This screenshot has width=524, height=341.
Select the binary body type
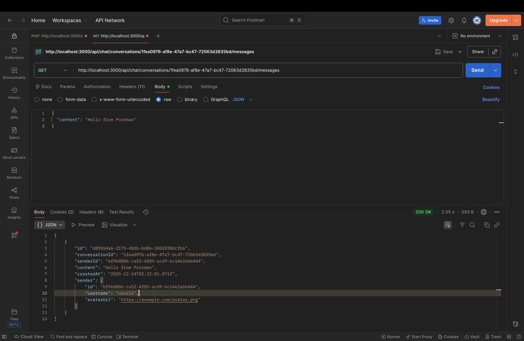(x=187, y=100)
